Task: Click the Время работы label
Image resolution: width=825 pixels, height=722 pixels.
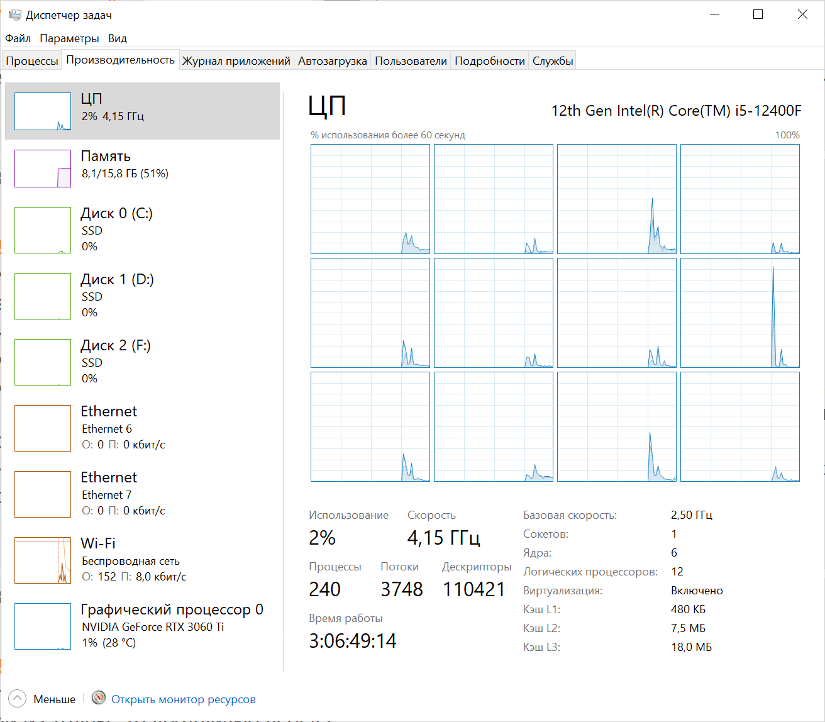Action: tap(346, 618)
